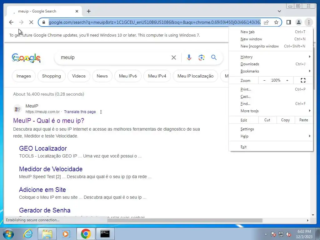Expand the Bookmarks submenu
320x240 pixels.
coord(271,71)
